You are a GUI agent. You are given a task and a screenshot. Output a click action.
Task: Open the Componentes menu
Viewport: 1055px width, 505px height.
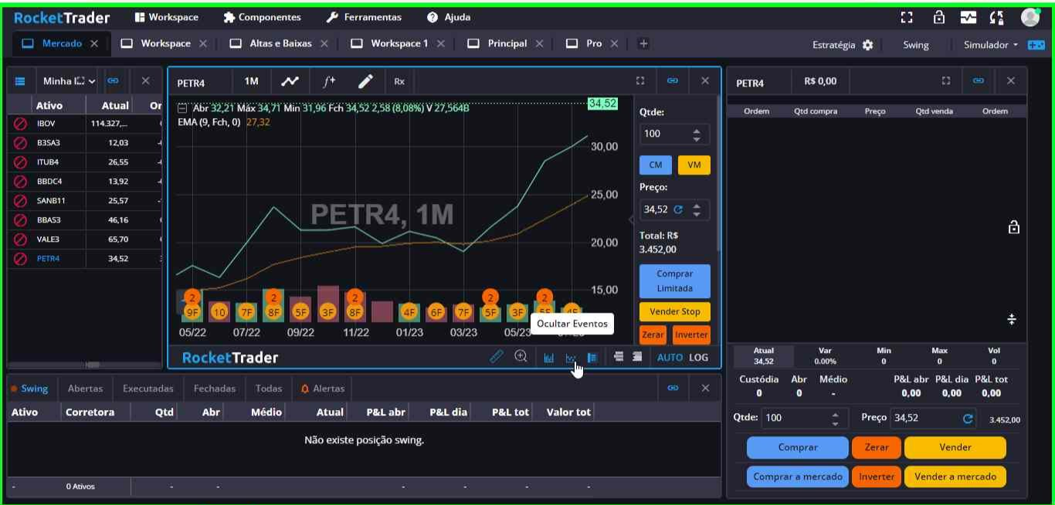[x=262, y=17]
